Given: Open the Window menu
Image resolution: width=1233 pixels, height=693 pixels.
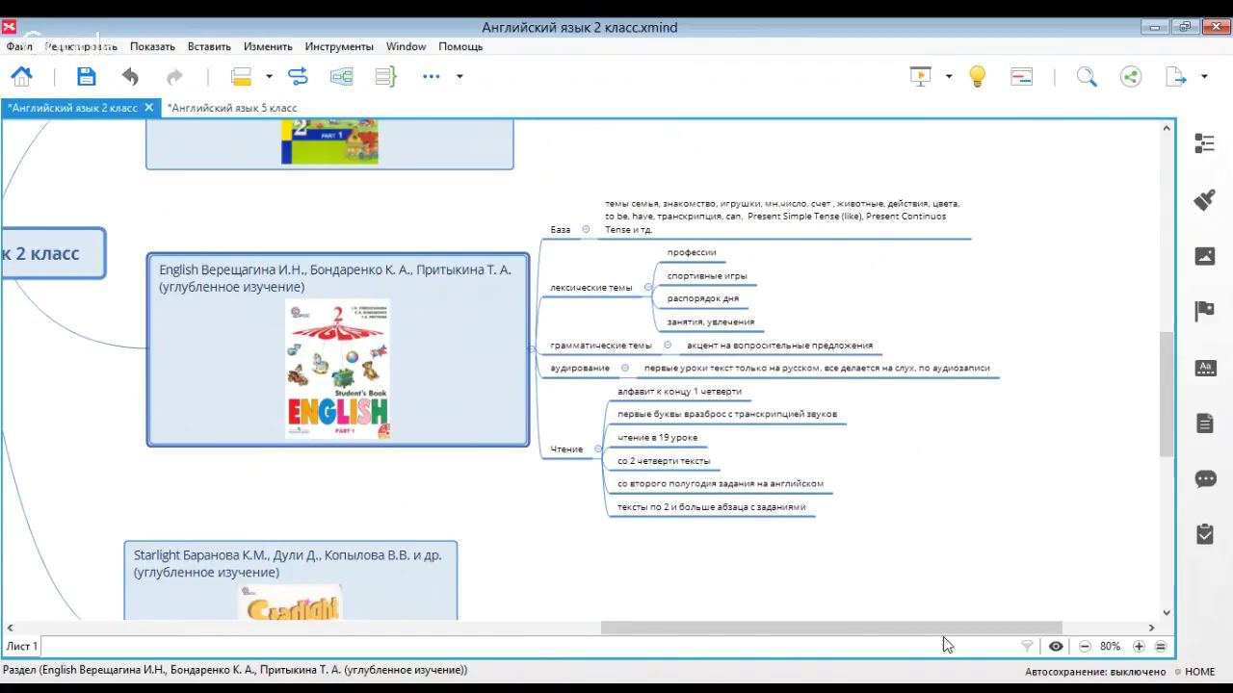Looking at the screenshot, I should pyautogui.click(x=406, y=46).
